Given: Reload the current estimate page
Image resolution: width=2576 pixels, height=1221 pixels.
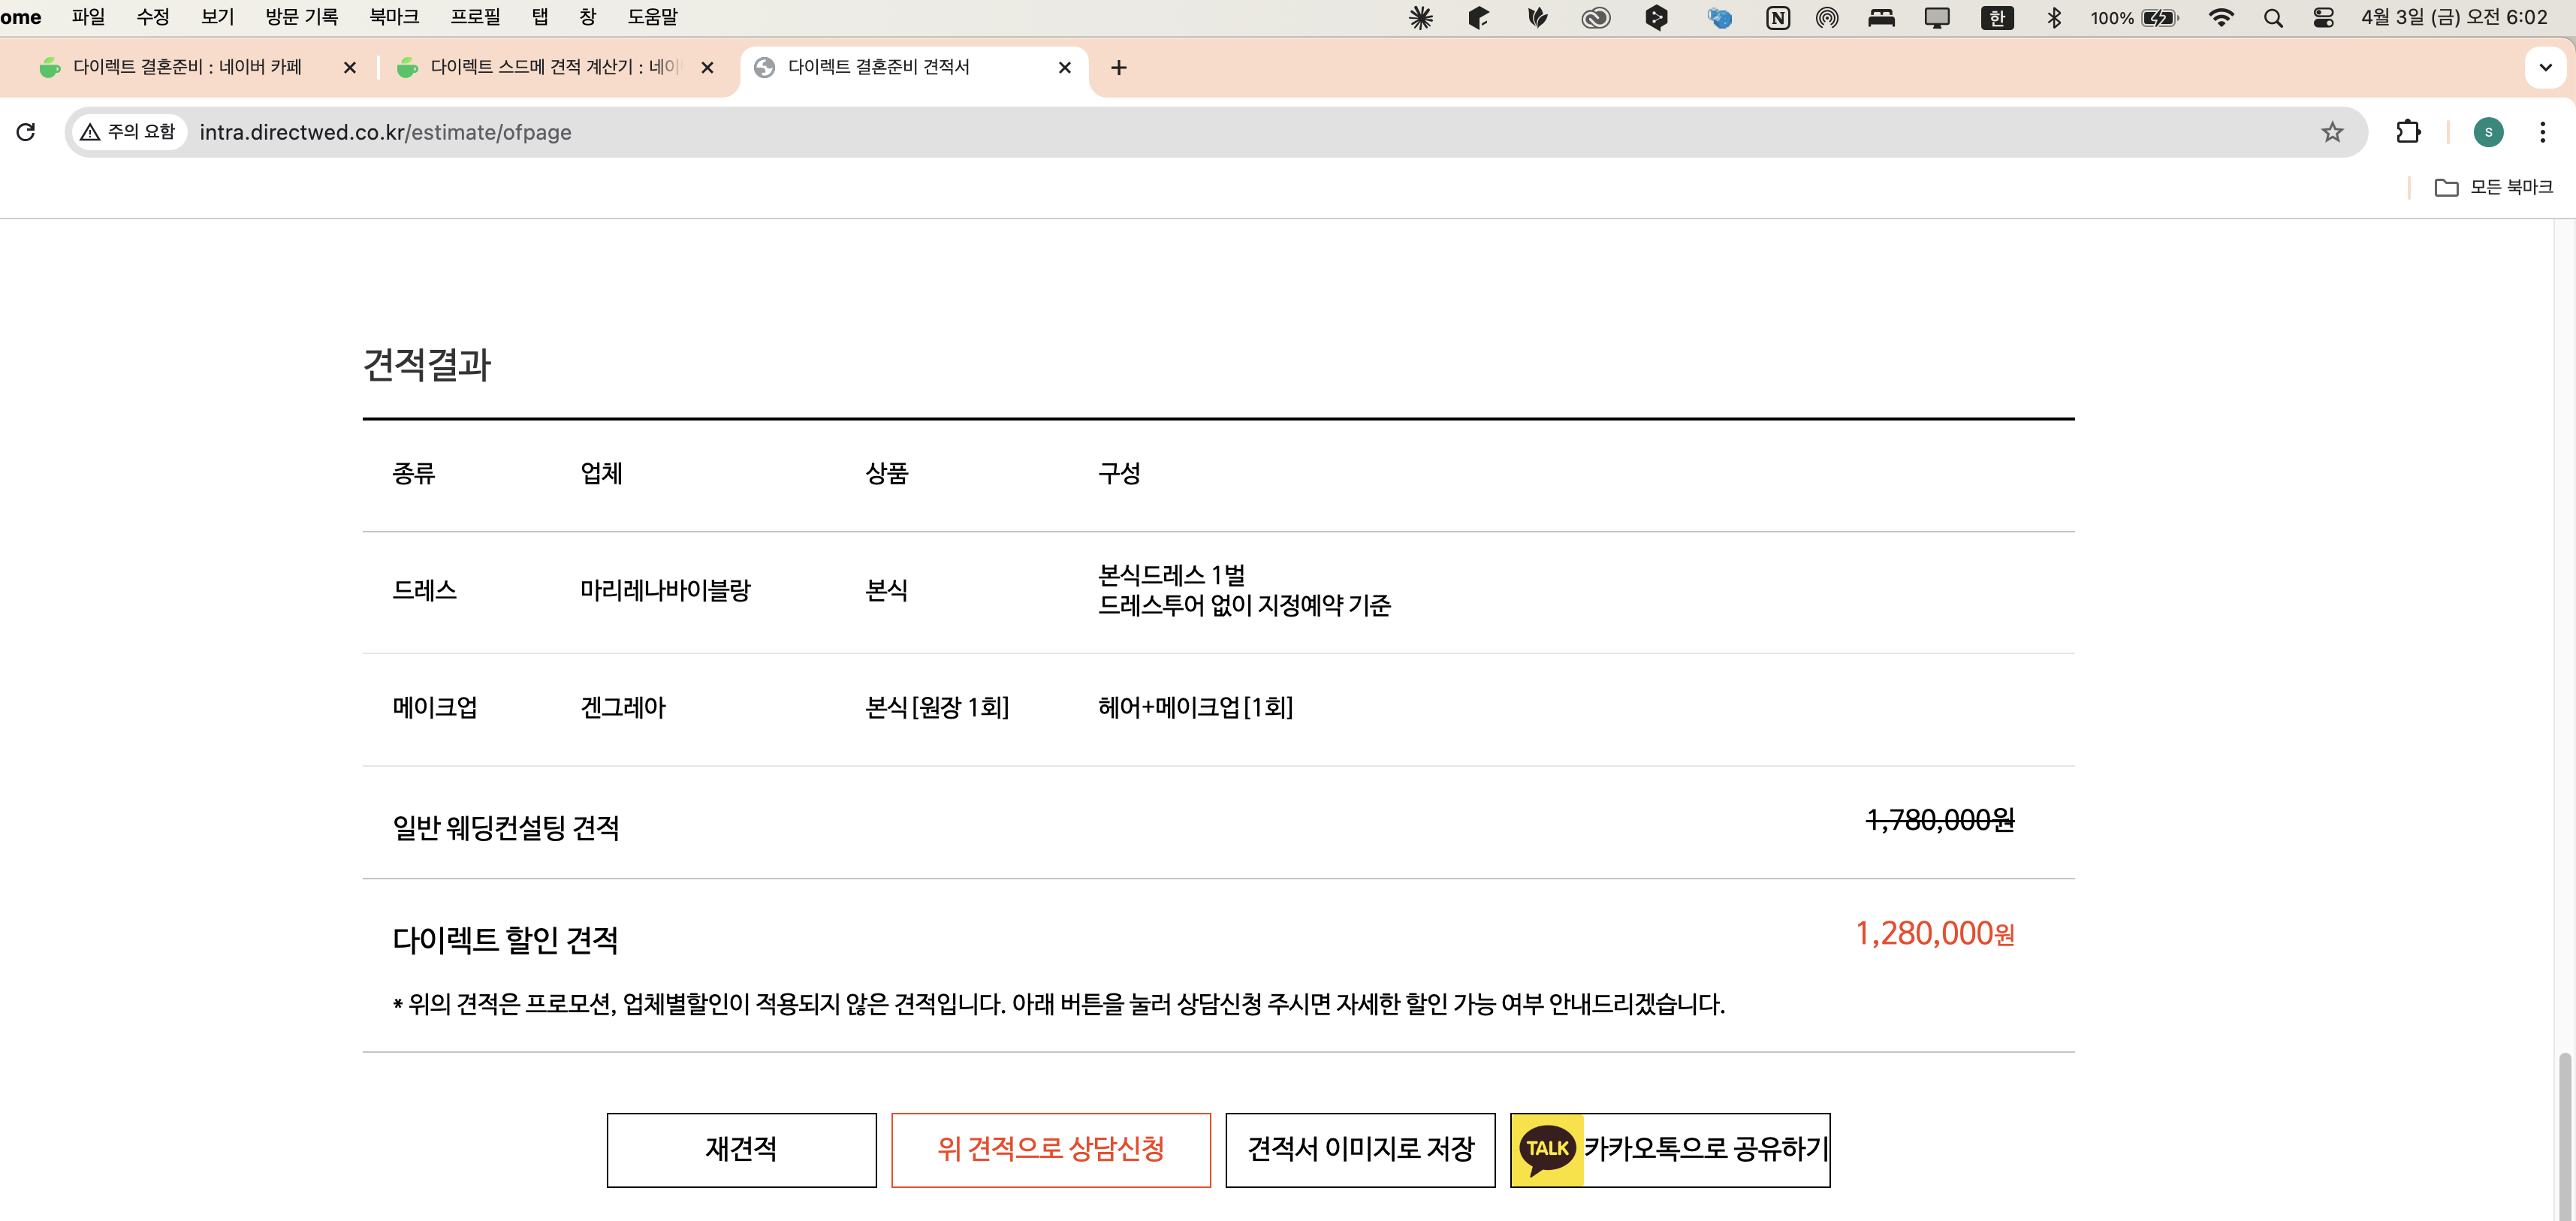Looking at the screenshot, I should coord(26,131).
